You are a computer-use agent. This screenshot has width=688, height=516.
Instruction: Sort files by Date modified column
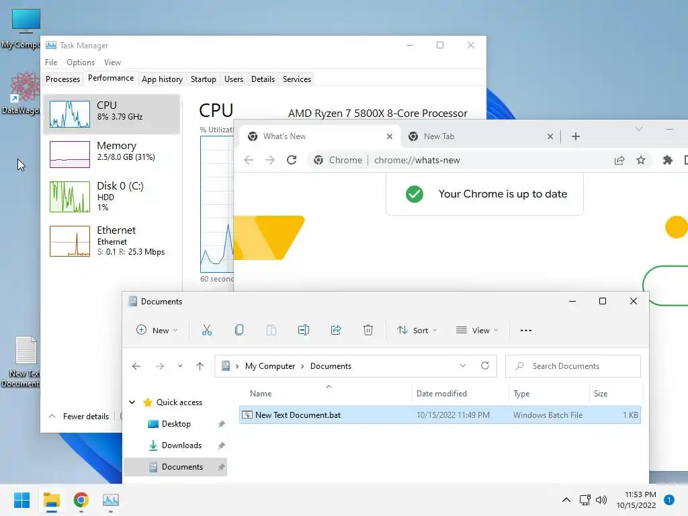click(460, 394)
